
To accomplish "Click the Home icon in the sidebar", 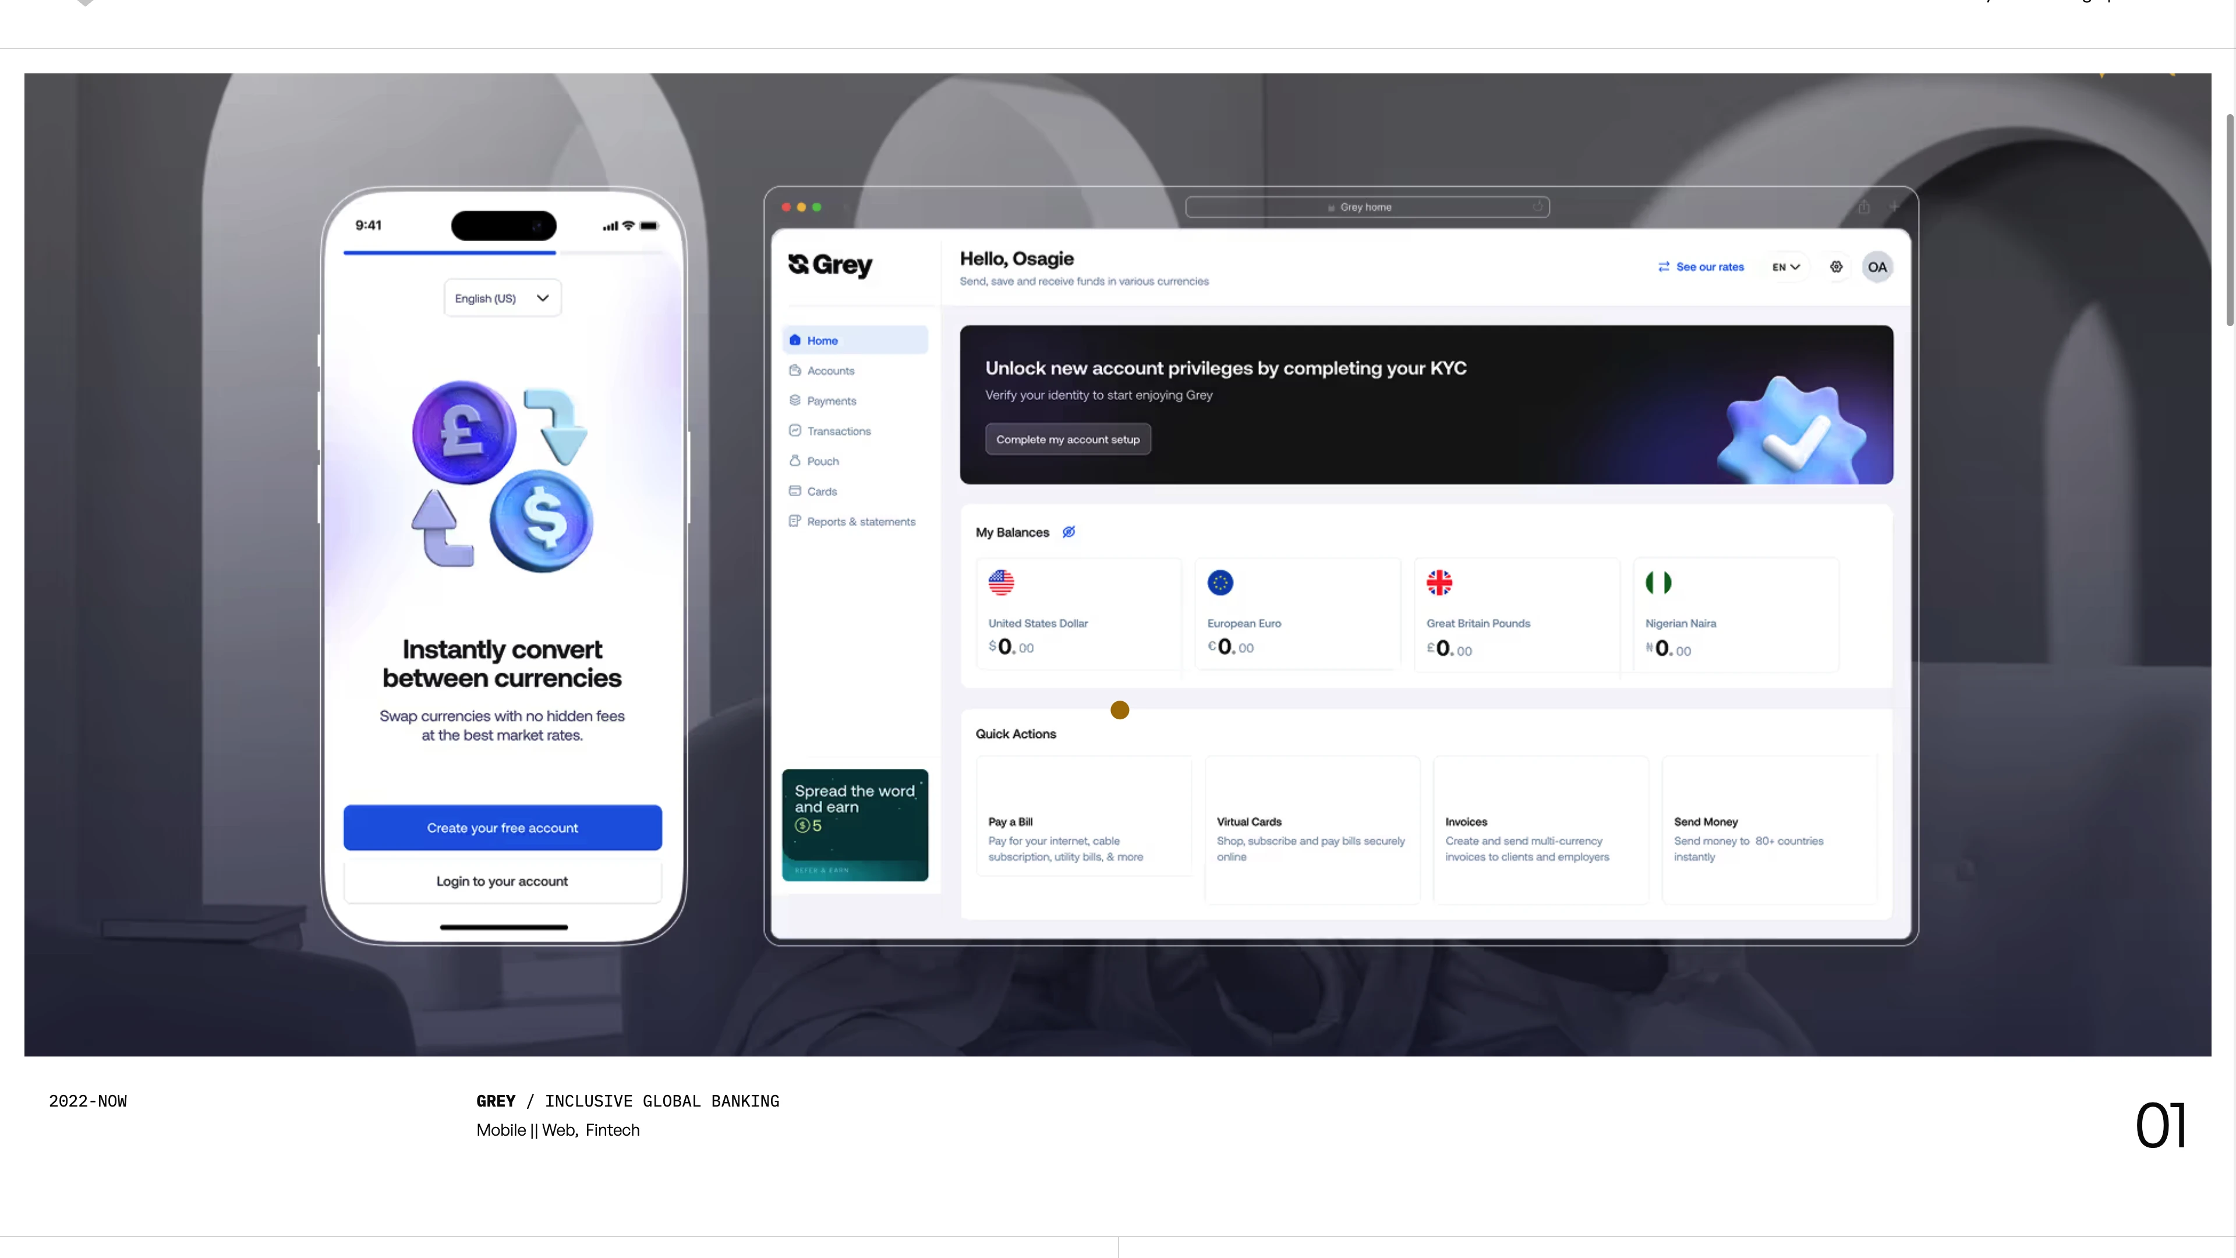I will click(794, 340).
